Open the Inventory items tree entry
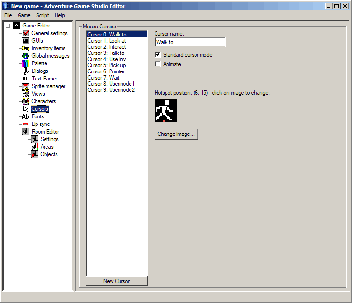The height and width of the screenshot is (303, 352). [x=48, y=48]
